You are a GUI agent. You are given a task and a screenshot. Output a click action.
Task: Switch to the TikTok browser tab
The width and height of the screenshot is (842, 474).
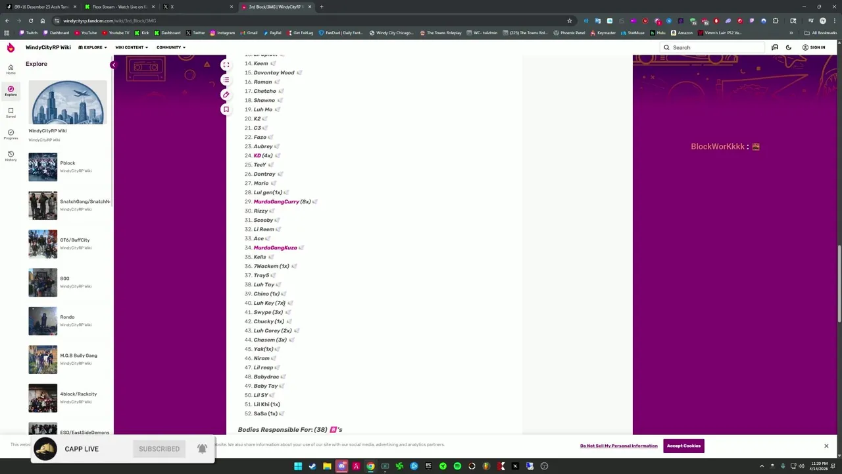click(x=39, y=7)
